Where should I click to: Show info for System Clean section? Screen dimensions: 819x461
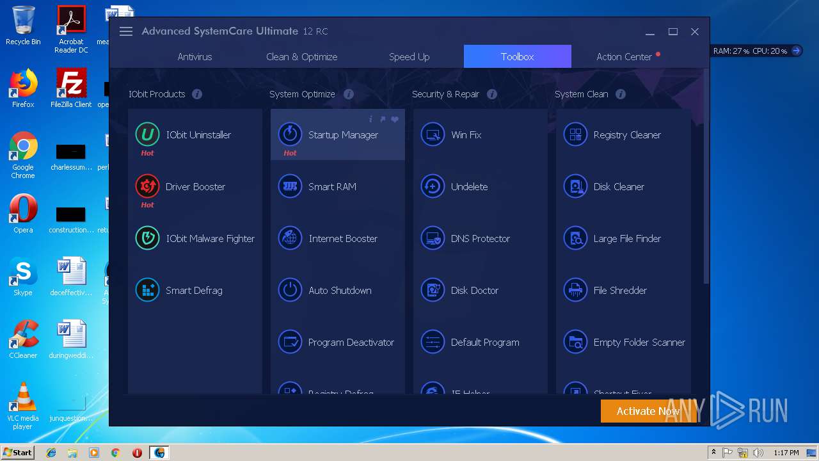point(621,94)
